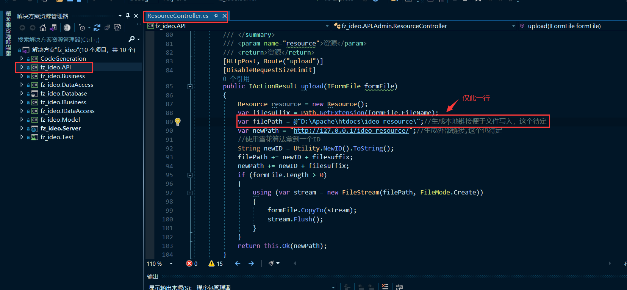Collapse all nodes in Solution Explorer
This screenshot has width=627, height=290.
(107, 28)
